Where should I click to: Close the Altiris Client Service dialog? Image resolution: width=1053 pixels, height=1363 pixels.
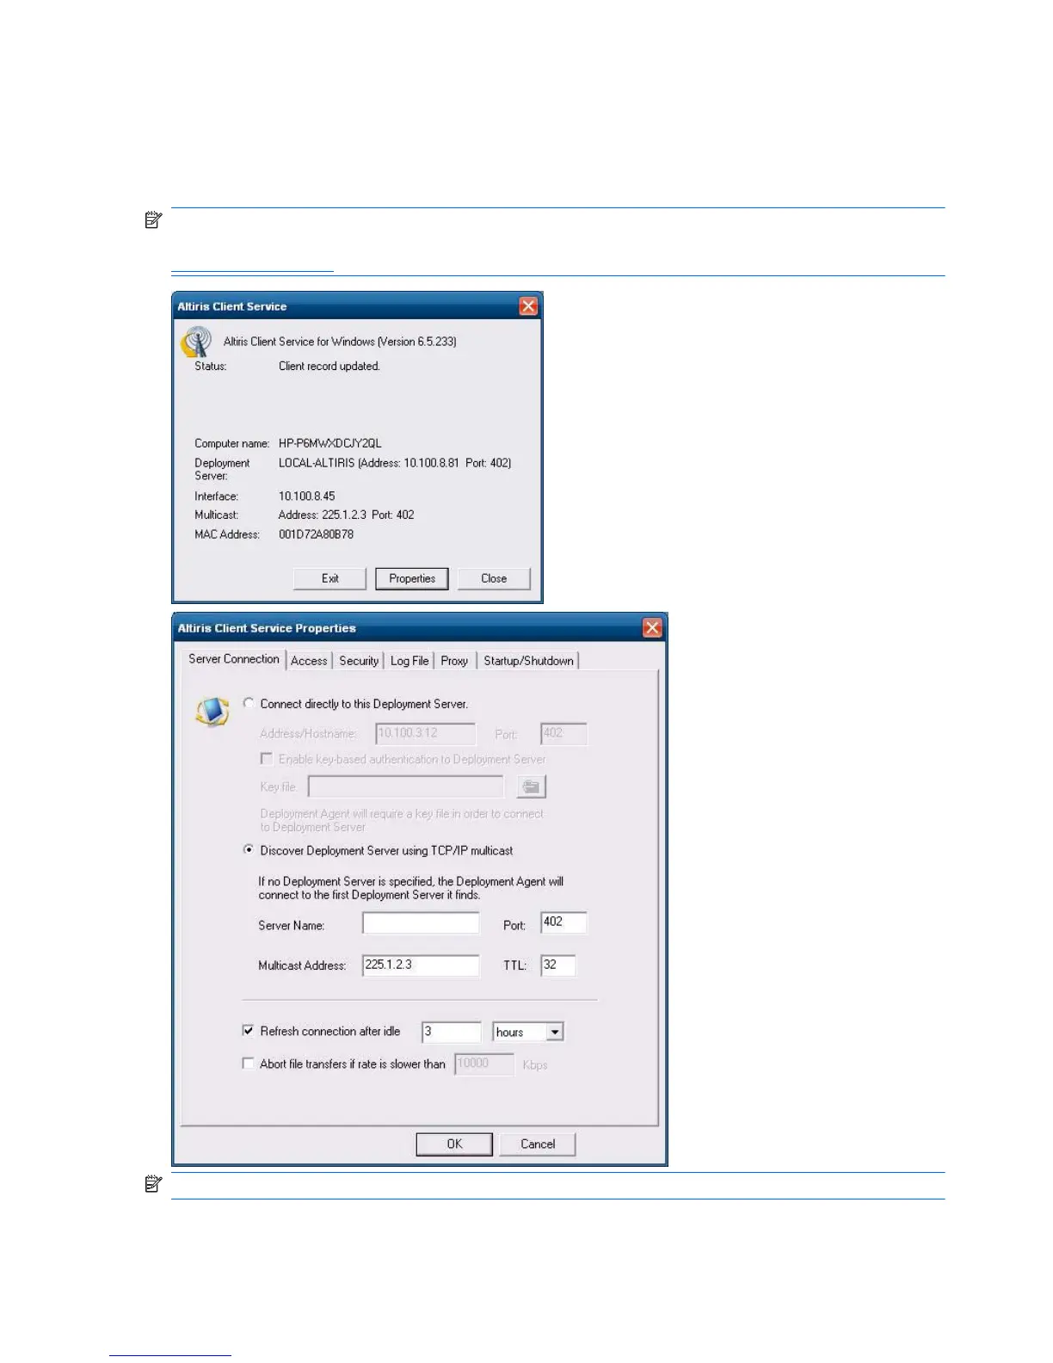tap(528, 306)
